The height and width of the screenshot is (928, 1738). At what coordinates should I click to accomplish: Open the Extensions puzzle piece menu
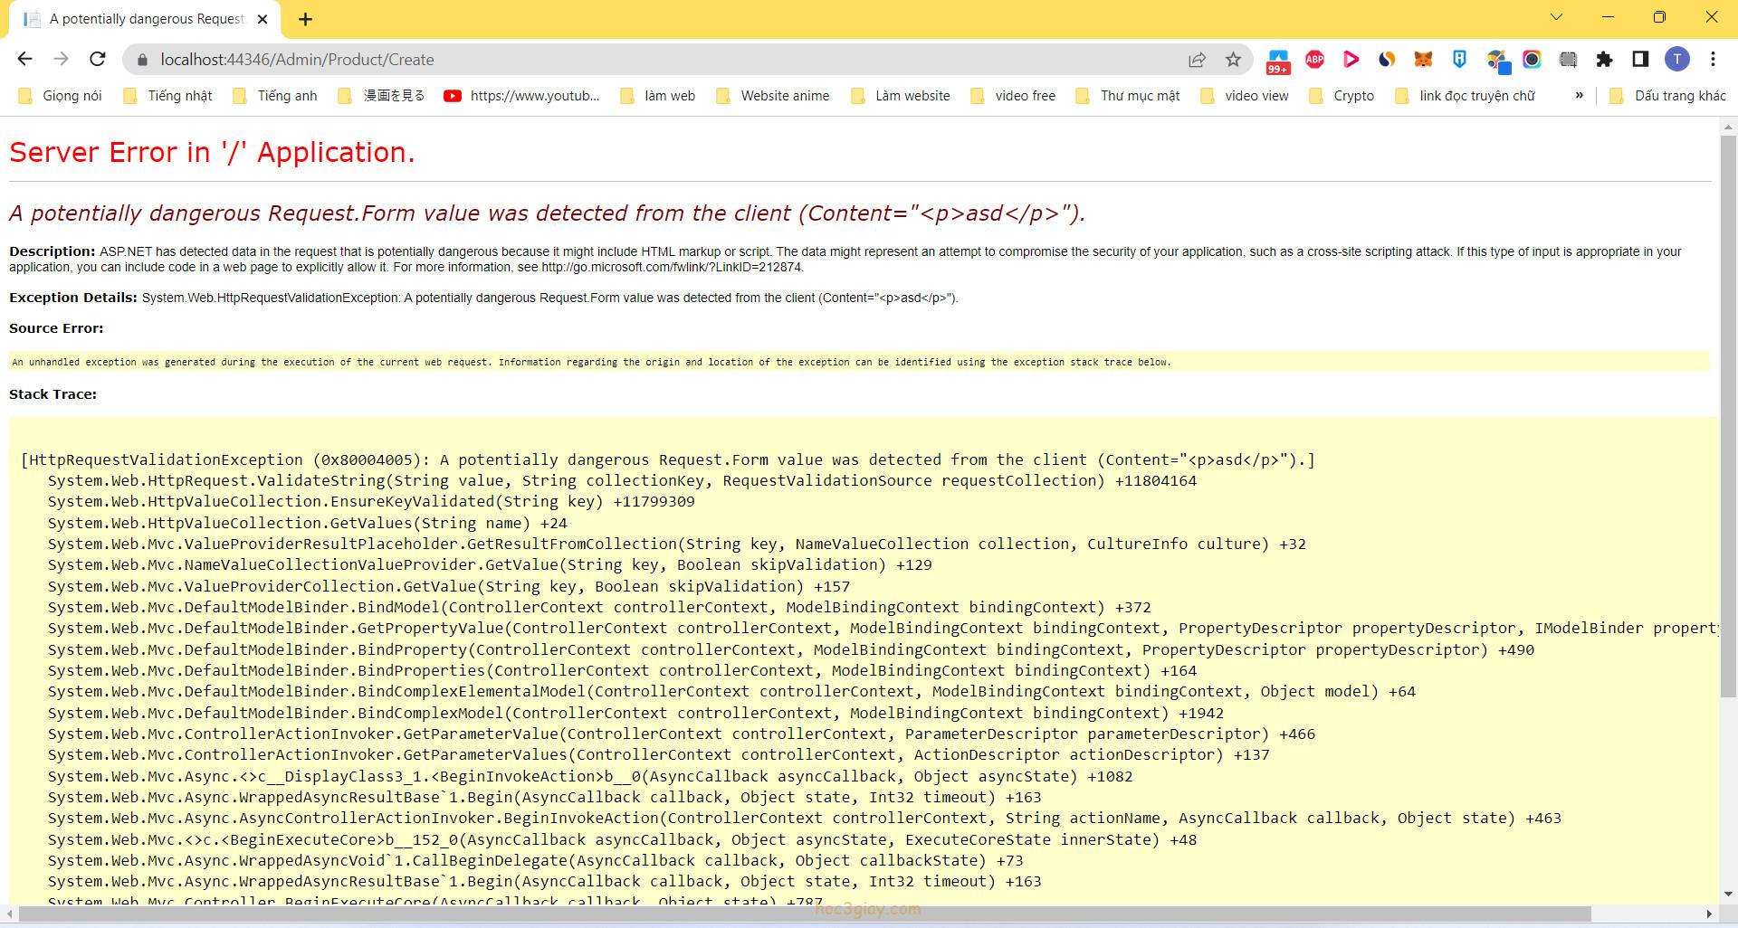[1604, 60]
